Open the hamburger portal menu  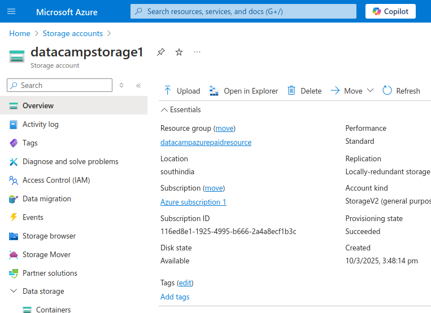coord(11,11)
